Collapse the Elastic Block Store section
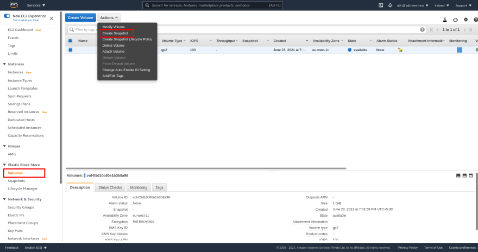 (4, 165)
